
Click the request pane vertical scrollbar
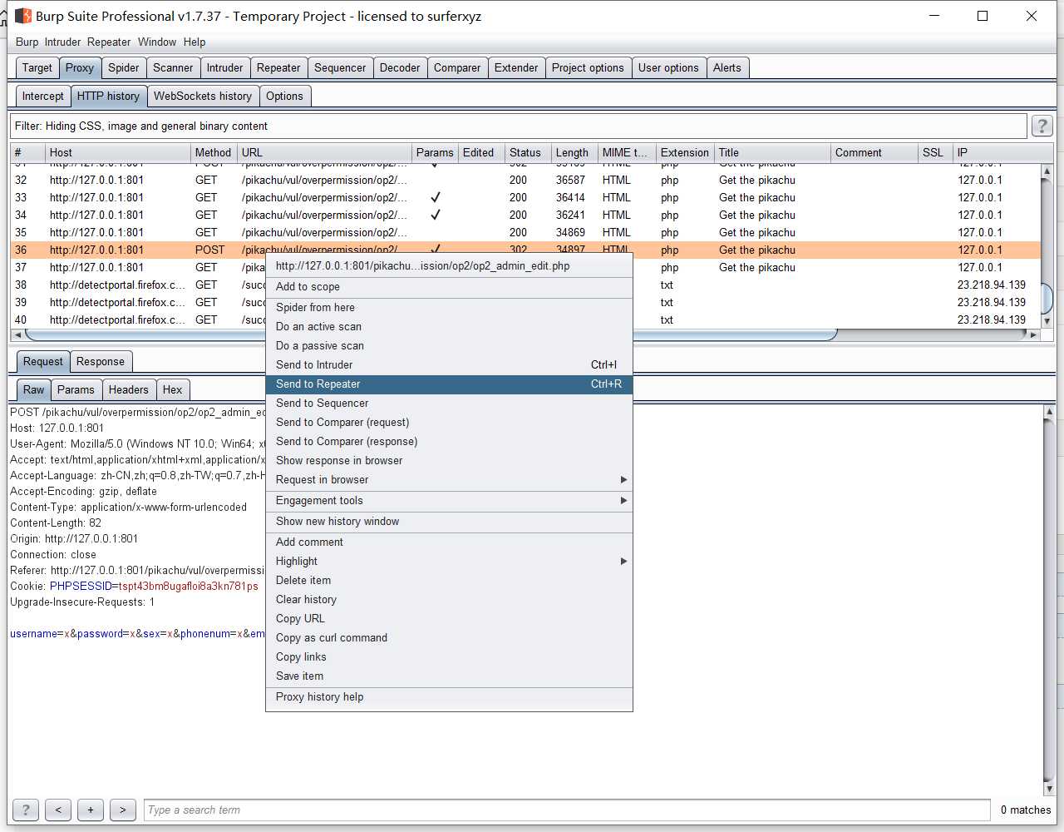(1049, 599)
